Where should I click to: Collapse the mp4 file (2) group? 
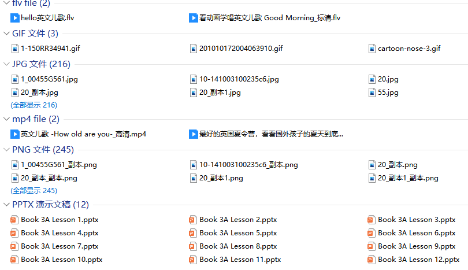point(6,119)
